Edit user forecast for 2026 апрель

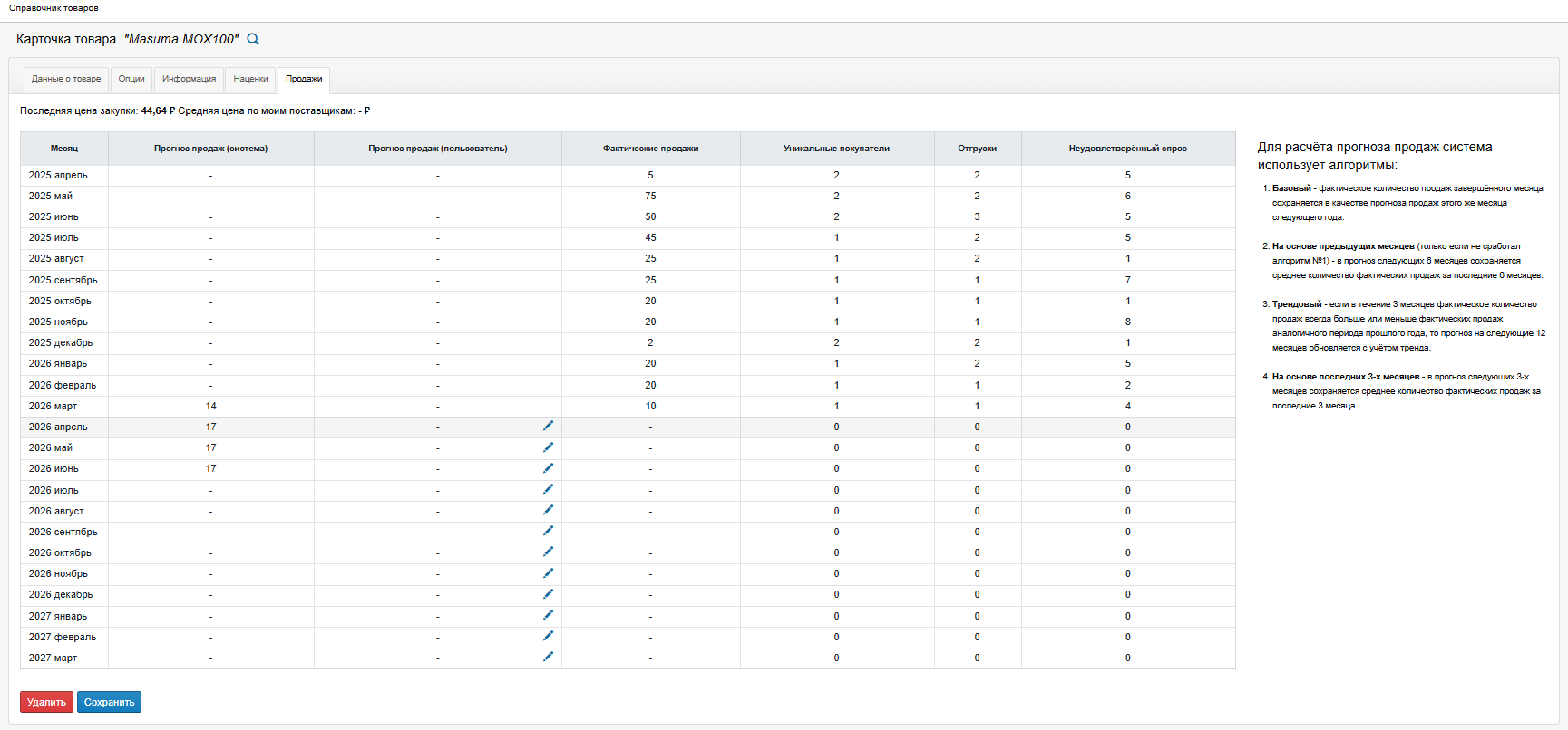(548, 426)
